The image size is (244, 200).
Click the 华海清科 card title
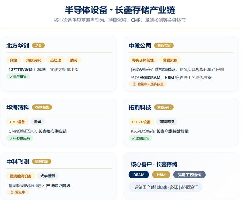click(17, 107)
